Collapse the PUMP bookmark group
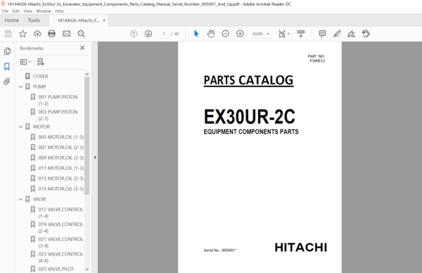Viewport: 422px width, 273px height. tap(20, 87)
